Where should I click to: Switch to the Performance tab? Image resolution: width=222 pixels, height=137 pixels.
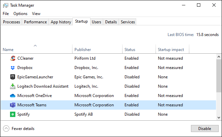35,22
